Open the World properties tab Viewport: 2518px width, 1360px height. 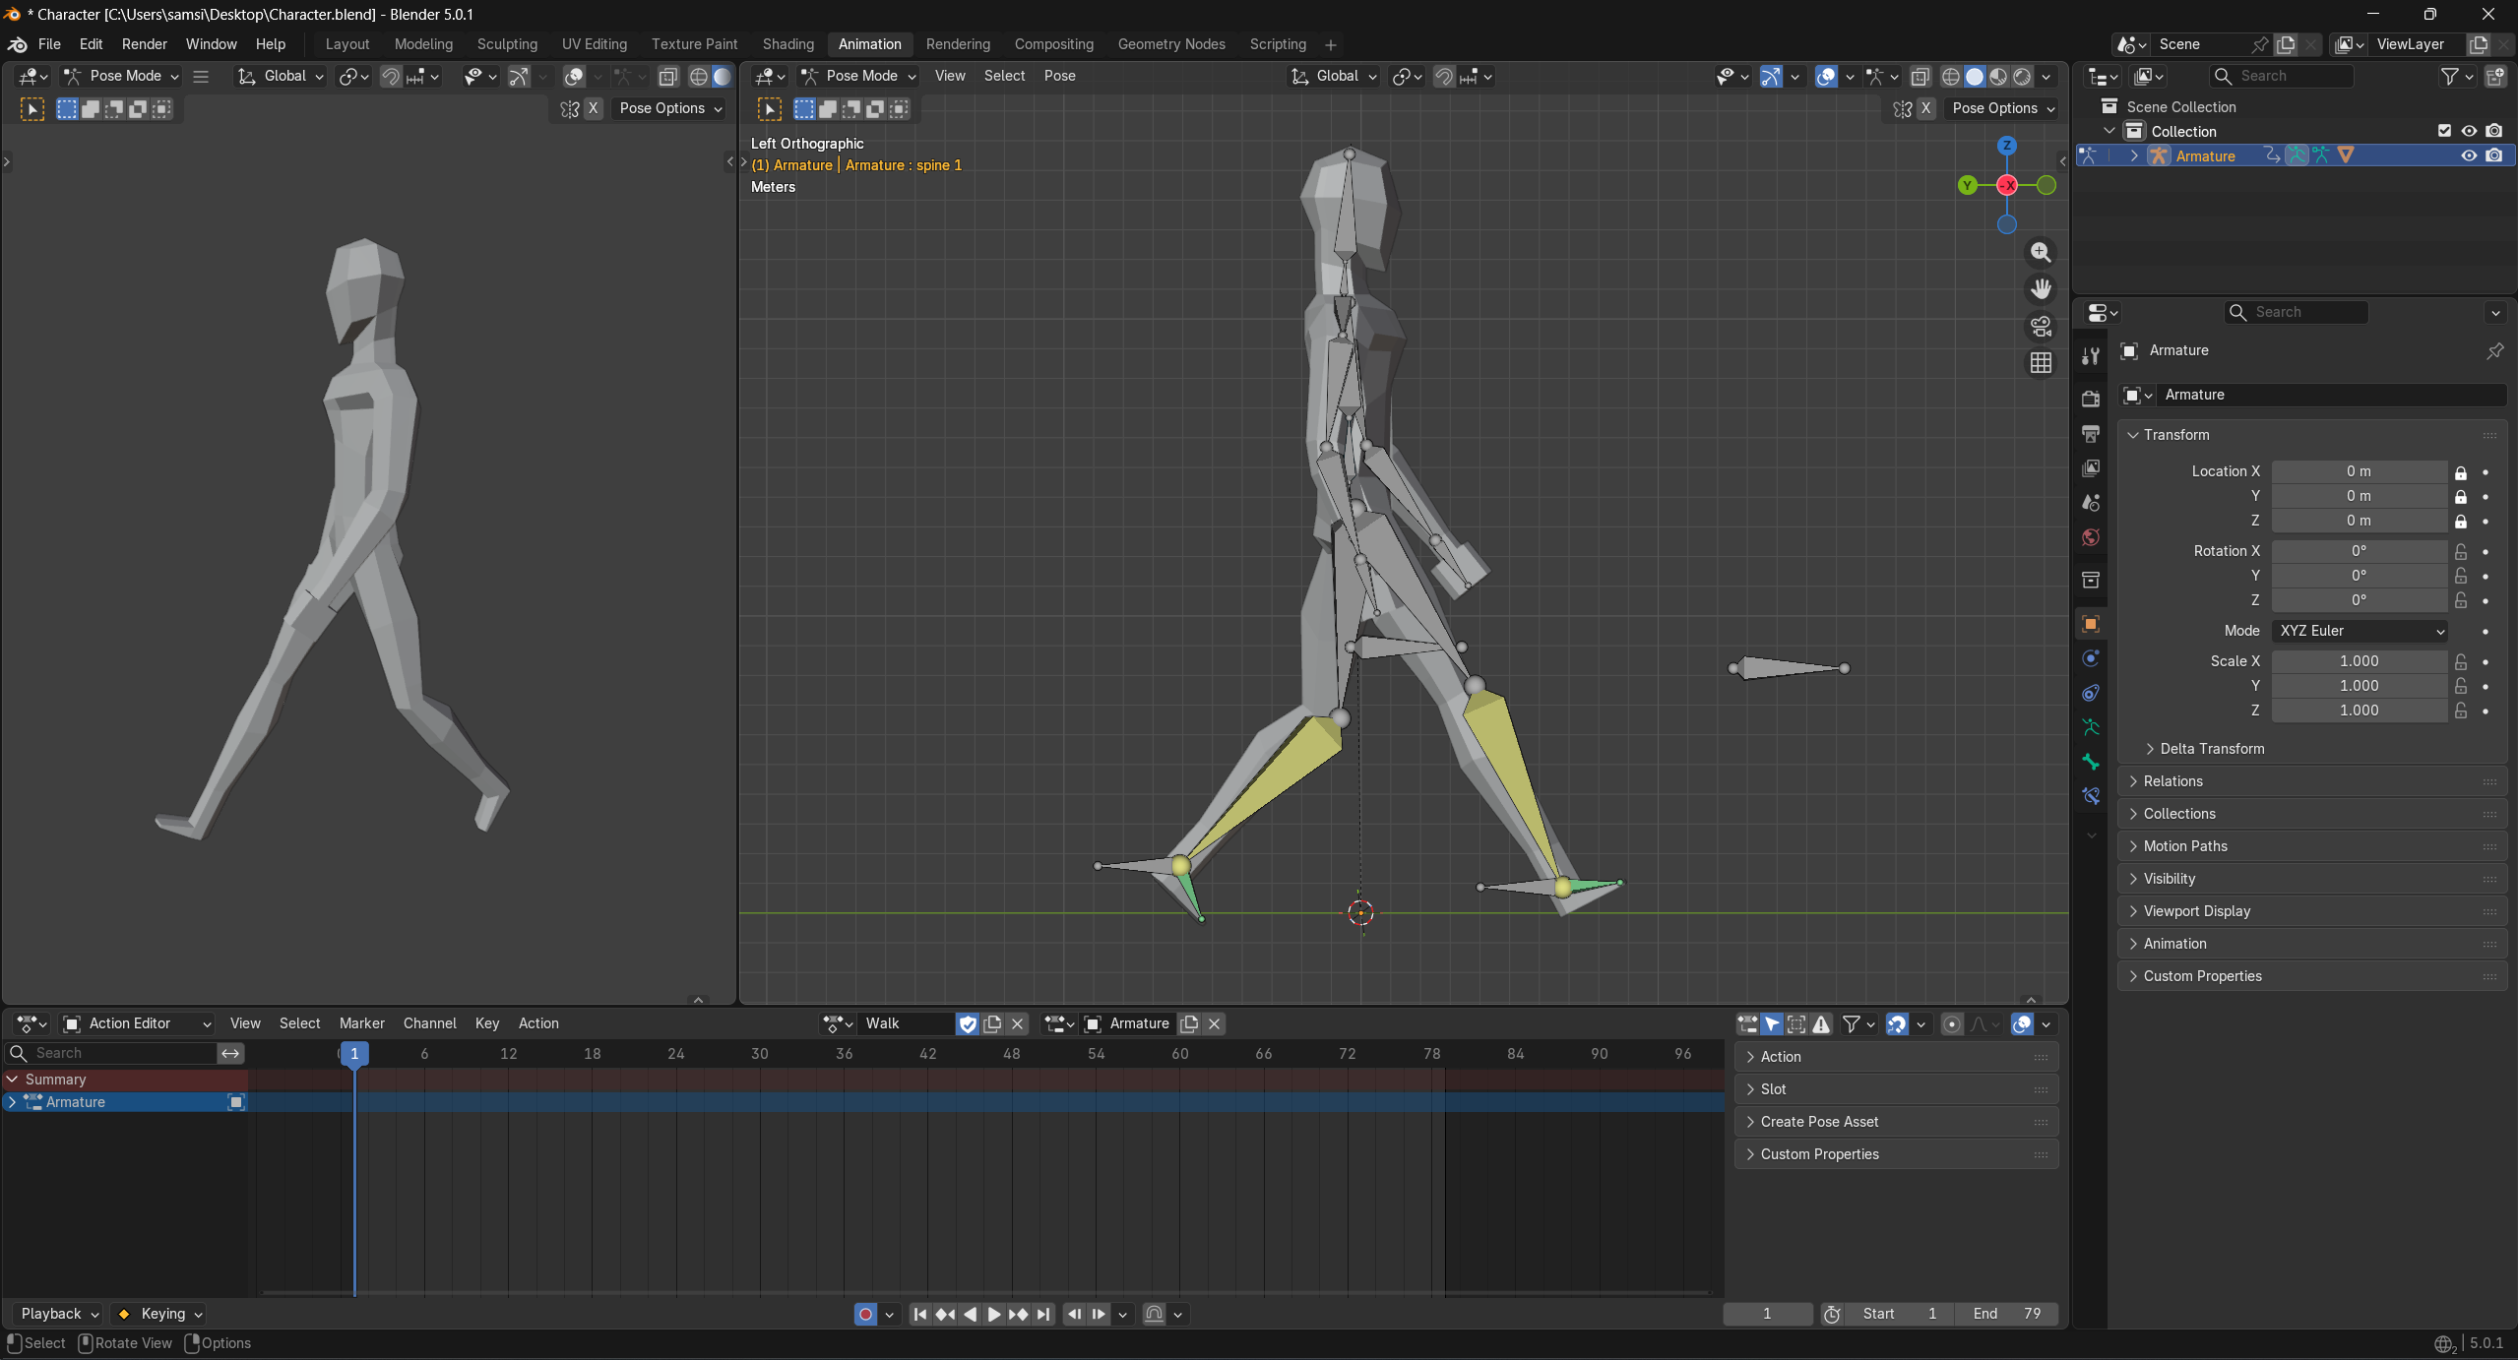pos(2091,536)
